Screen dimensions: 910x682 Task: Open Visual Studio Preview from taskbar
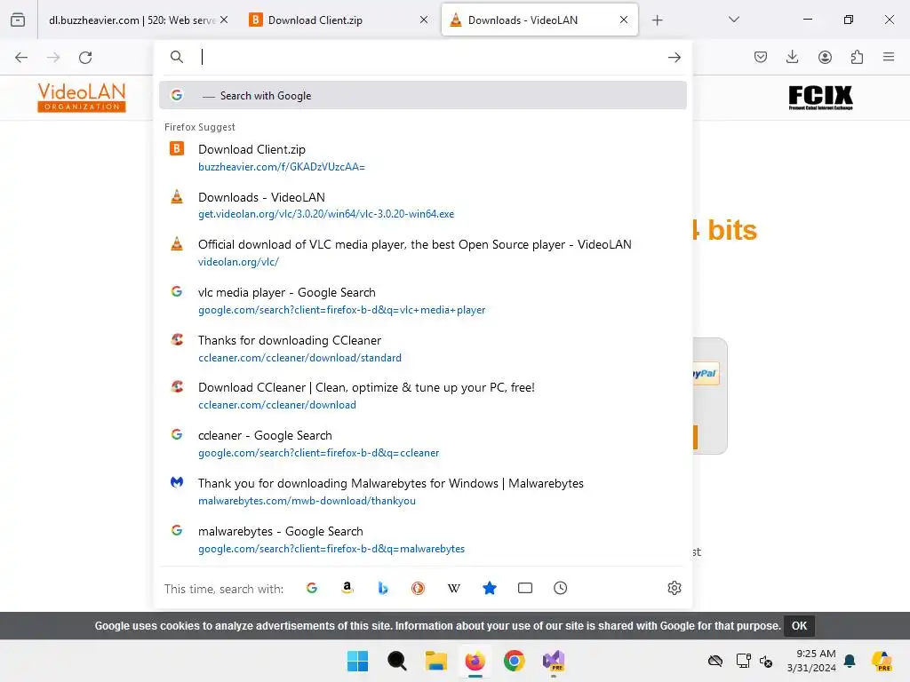click(554, 661)
